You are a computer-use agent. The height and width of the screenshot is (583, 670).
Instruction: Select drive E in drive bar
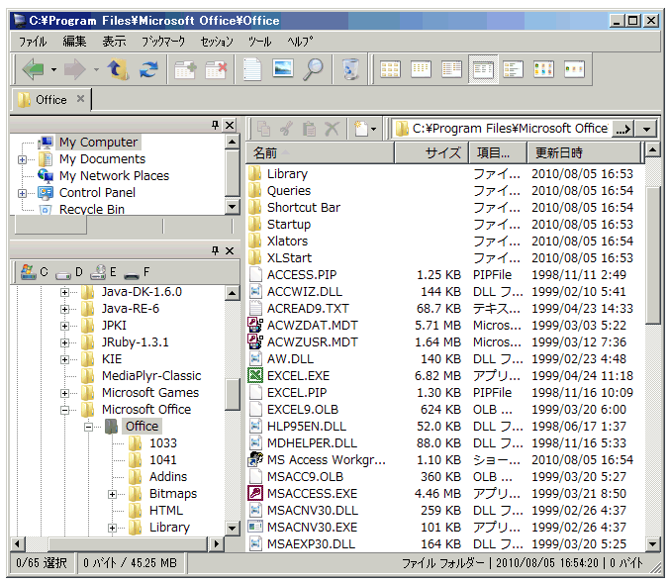click(103, 272)
